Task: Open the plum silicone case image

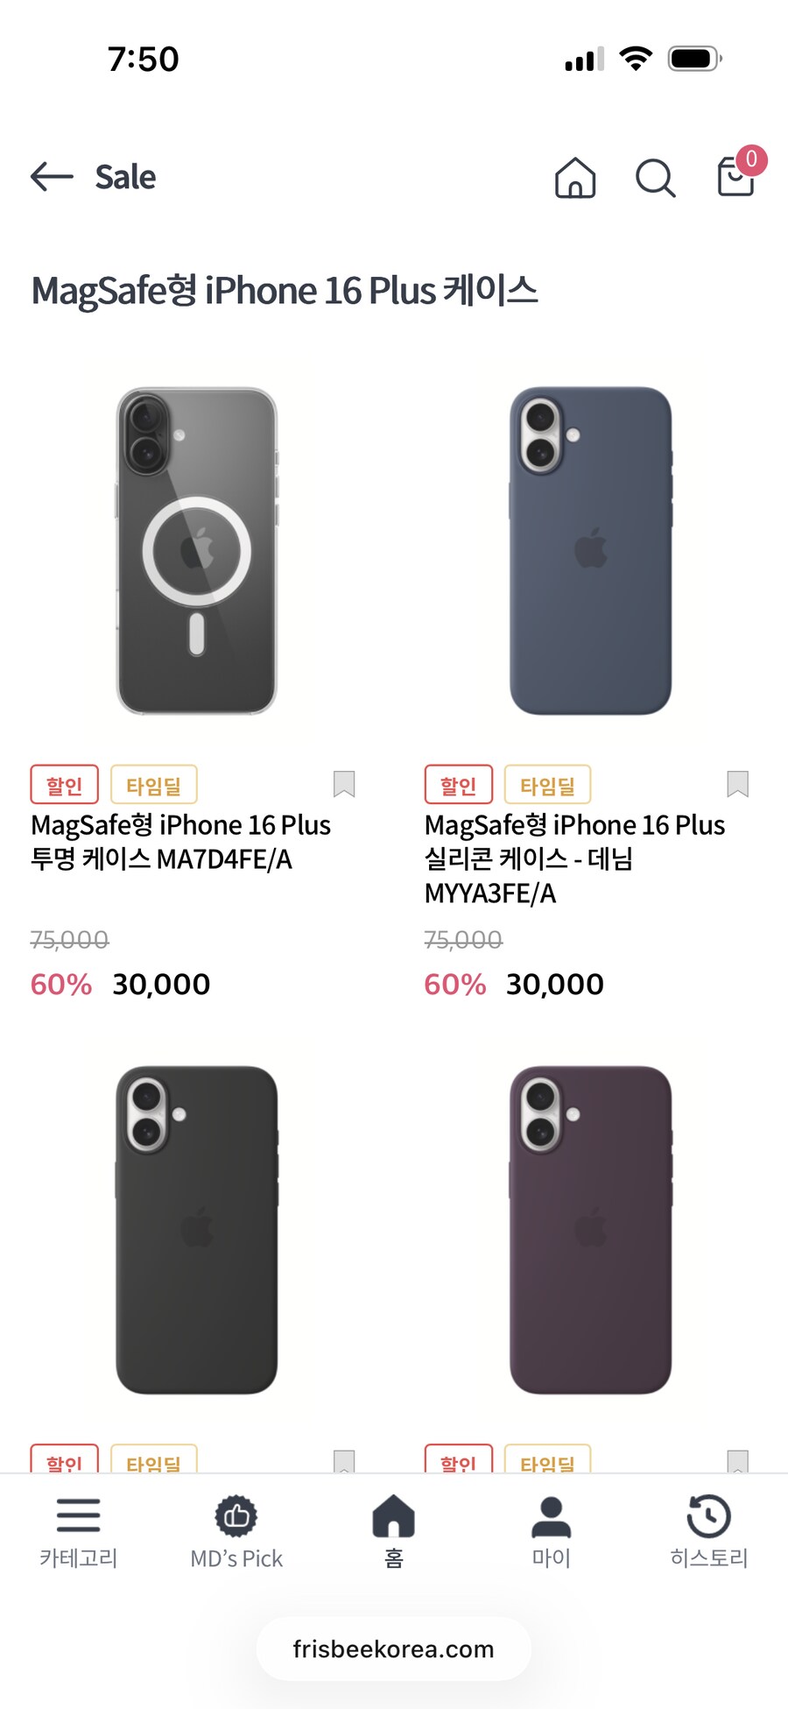Action: [x=591, y=1230]
